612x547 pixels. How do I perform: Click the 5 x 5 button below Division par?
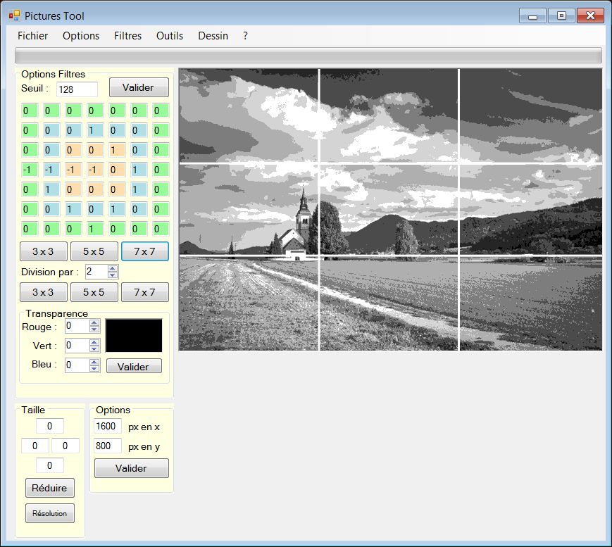point(94,292)
